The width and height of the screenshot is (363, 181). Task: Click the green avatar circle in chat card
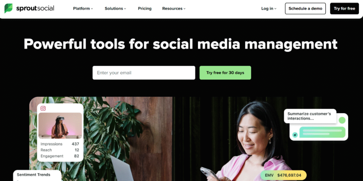342,120
